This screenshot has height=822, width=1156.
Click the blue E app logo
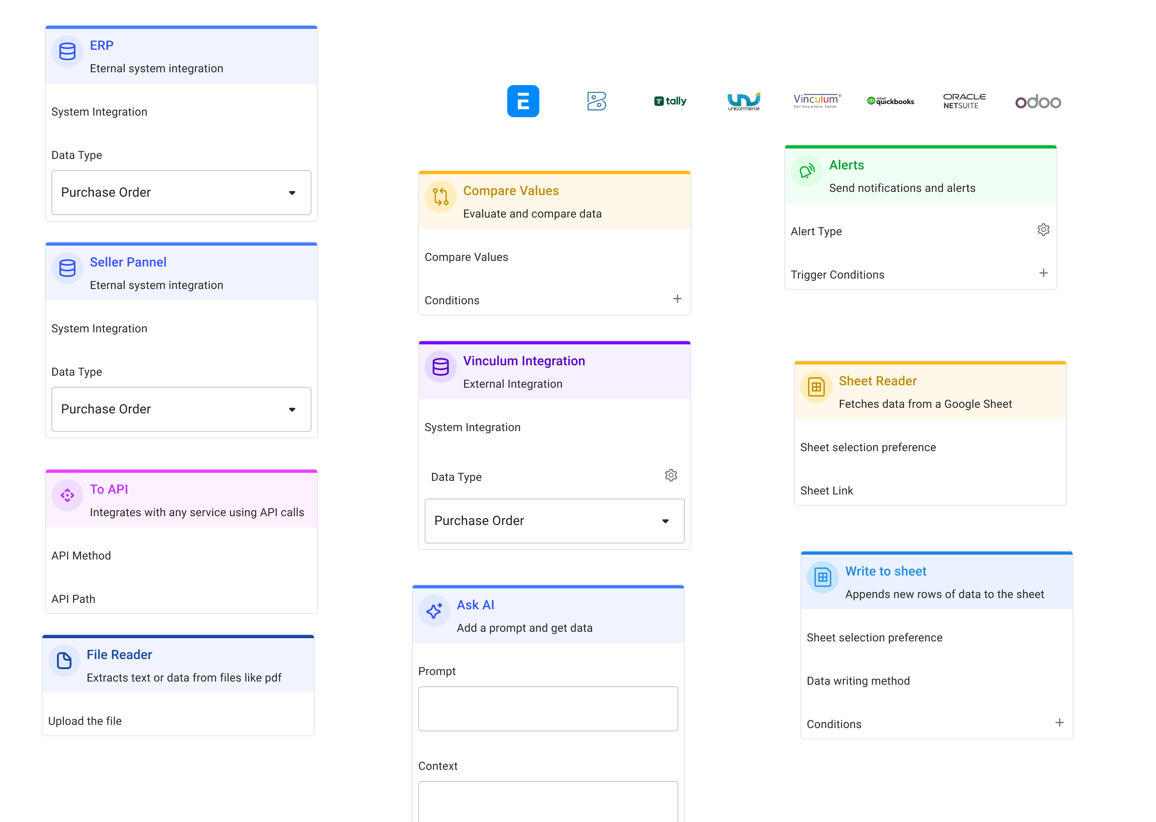pyautogui.click(x=523, y=101)
